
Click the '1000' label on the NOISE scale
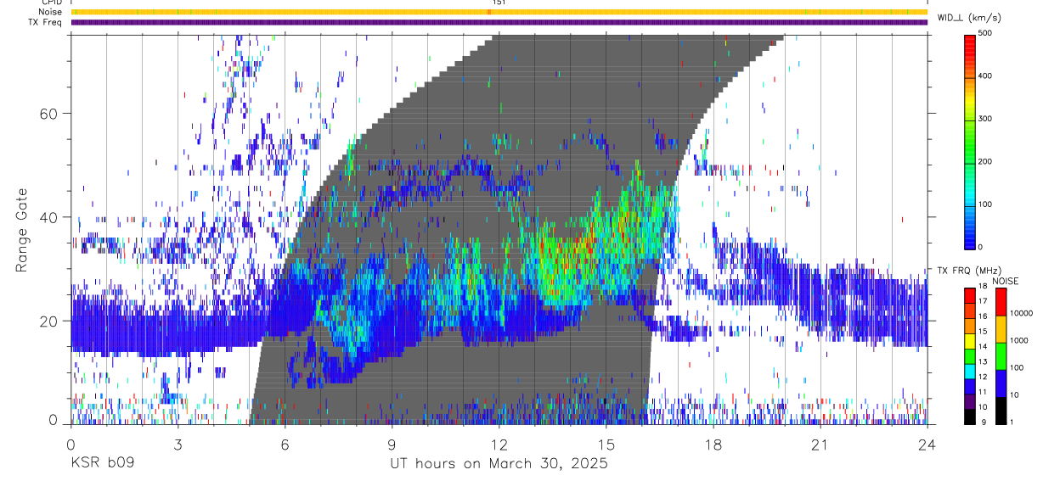tap(1018, 340)
